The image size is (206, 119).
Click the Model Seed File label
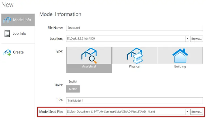tap(51, 112)
